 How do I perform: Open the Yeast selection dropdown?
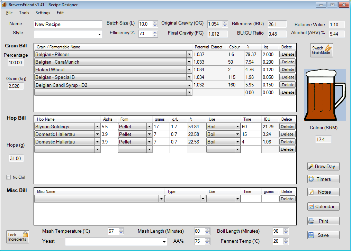point(165,242)
